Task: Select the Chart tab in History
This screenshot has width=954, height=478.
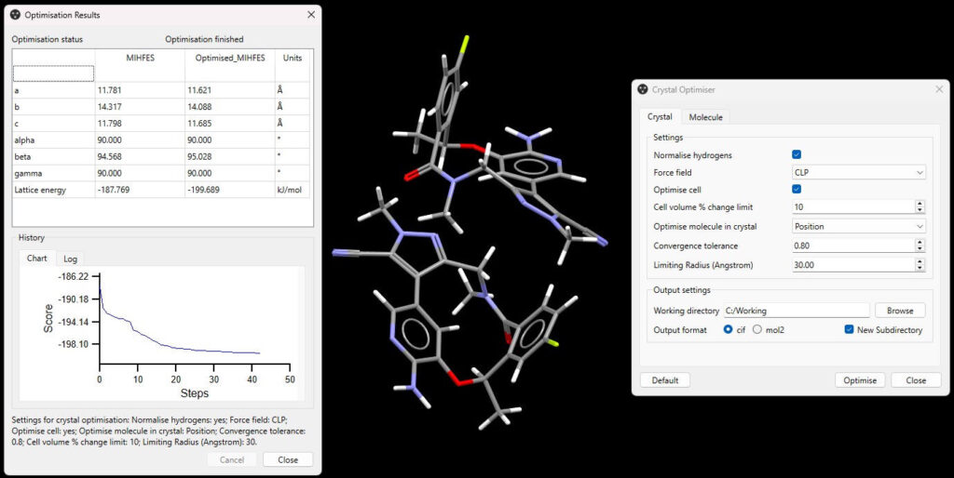Action: tap(37, 259)
